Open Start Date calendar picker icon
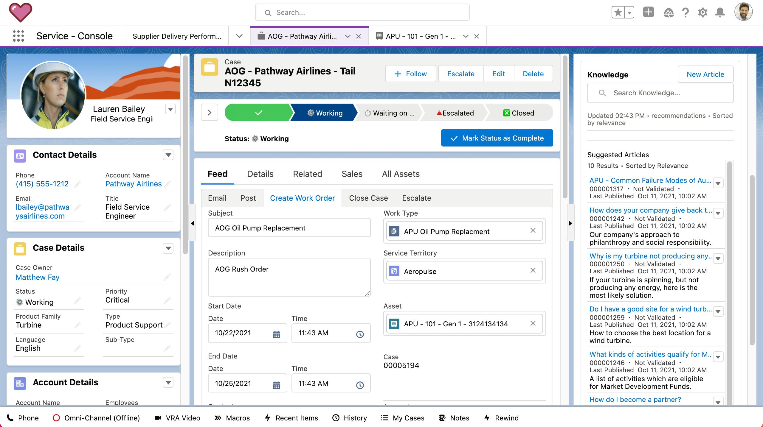Image resolution: width=763 pixels, height=427 pixels. 276,334
